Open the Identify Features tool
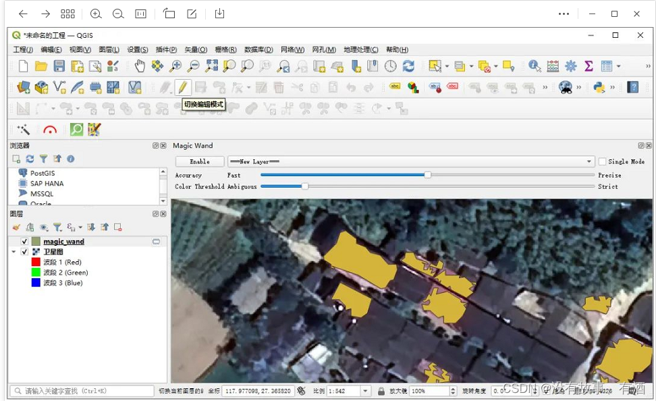Screen dimensions: 656x401 pos(535,65)
